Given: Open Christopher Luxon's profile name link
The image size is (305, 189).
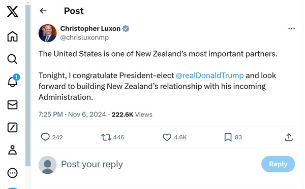Looking at the screenshot, I should coord(90,28).
